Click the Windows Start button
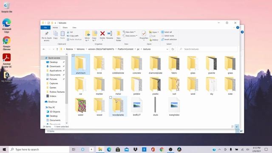Screen dimensions: 272x153 (x=4, y=149)
